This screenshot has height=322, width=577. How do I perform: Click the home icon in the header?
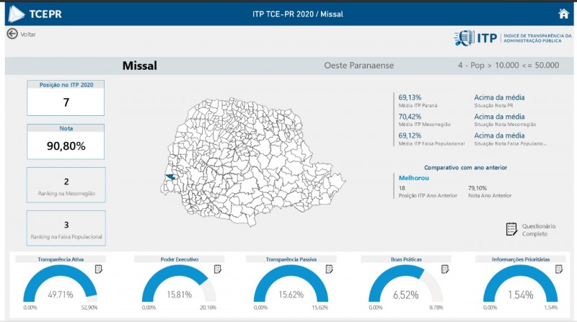pos(563,13)
